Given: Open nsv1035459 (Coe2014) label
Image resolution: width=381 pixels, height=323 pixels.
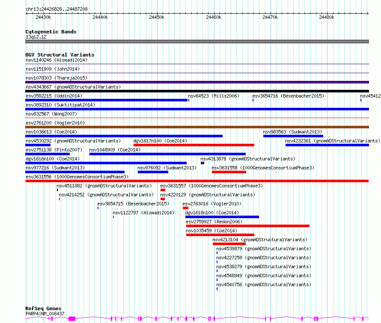Looking at the screenshot, I should (x=211, y=231).
